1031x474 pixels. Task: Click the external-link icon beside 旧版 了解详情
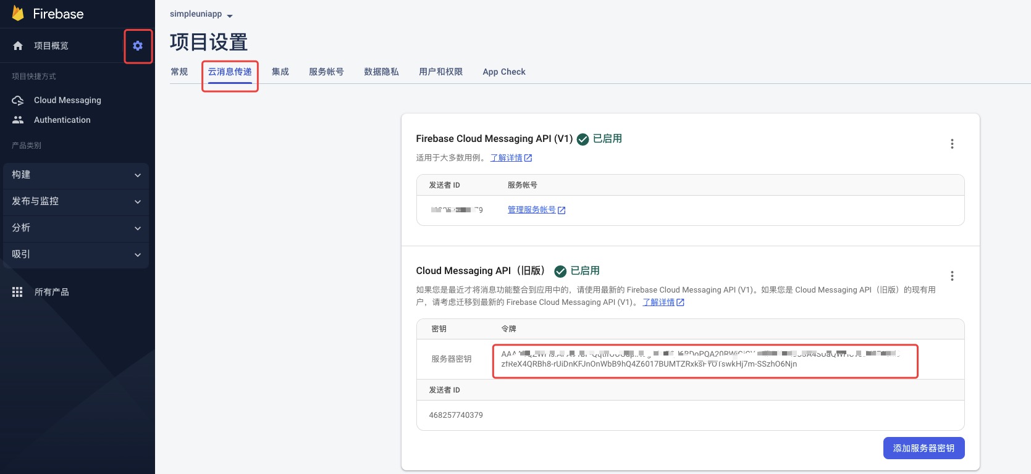pos(680,302)
